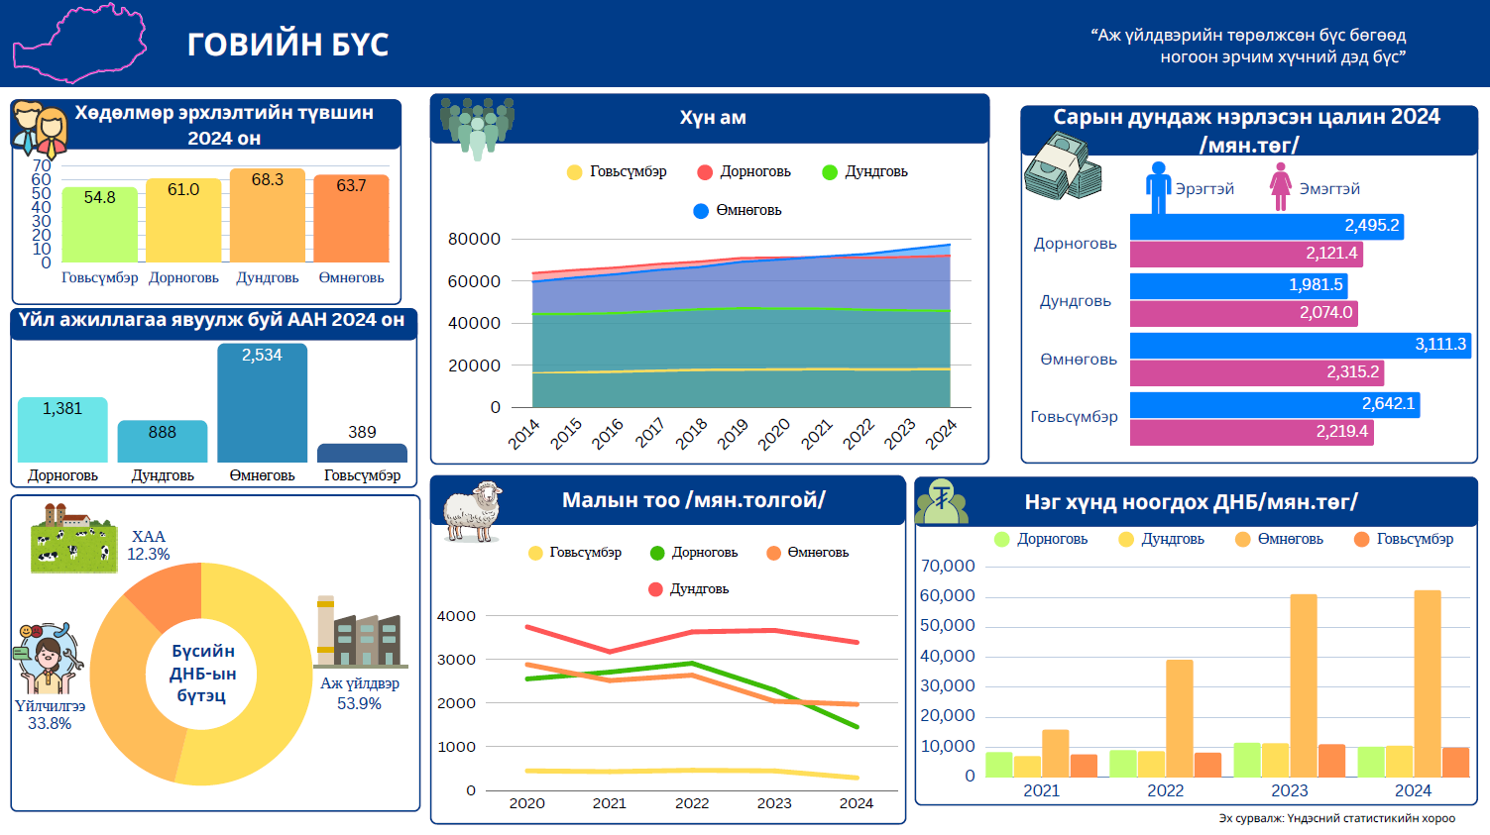Click the Хүн ам panel header
1490x835 pixels.
(x=712, y=118)
